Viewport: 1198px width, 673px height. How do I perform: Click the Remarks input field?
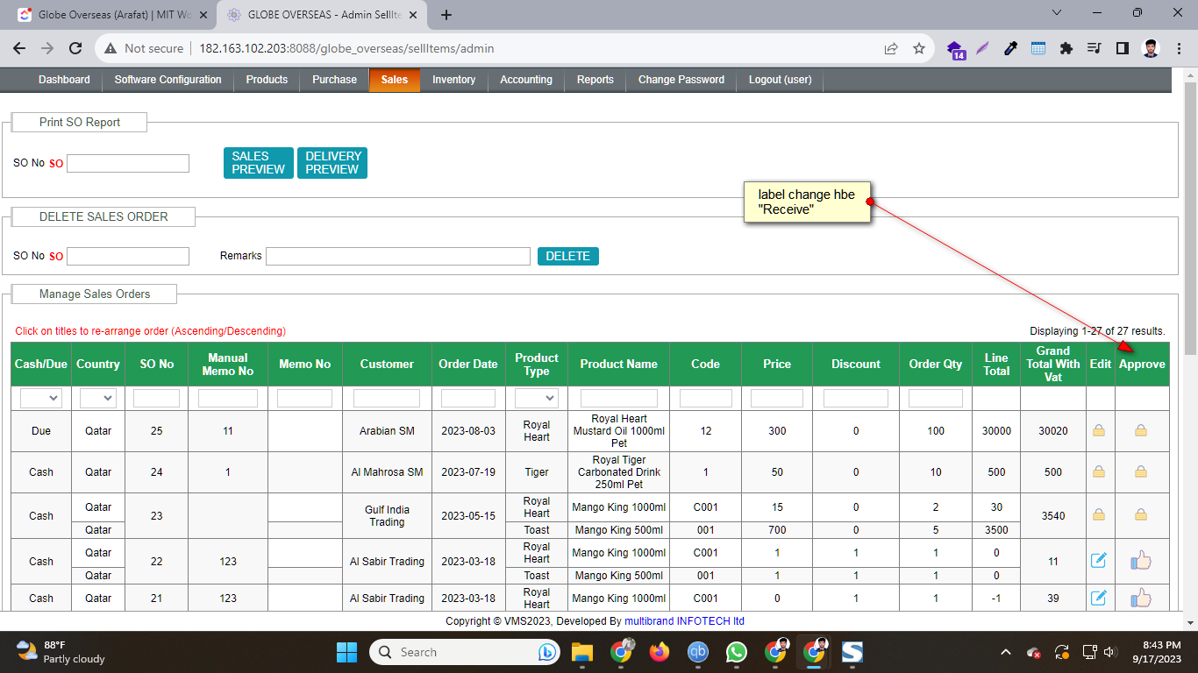pyautogui.click(x=398, y=256)
